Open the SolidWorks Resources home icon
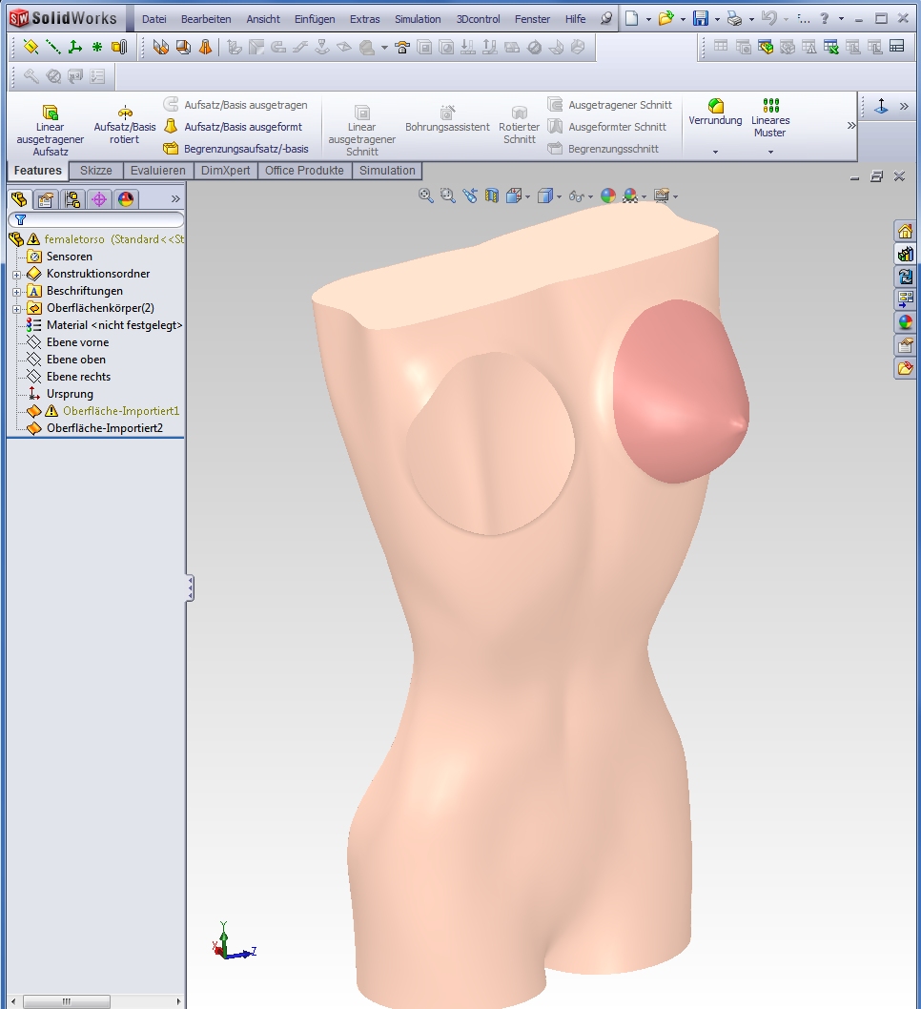 tap(905, 231)
